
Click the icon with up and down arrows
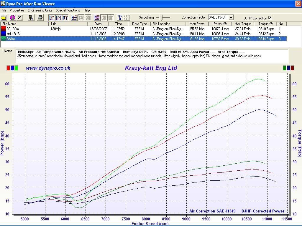point(65,18)
